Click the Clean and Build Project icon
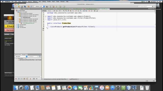The image size is (163, 91). (53, 7)
